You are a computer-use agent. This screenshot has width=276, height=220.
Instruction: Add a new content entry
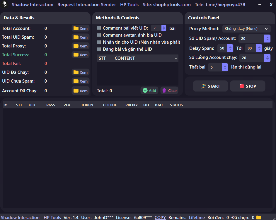[x=149, y=91]
